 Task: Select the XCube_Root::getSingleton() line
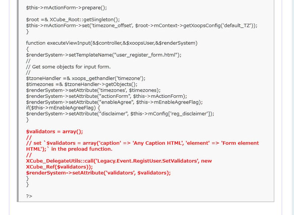click(x=73, y=20)
